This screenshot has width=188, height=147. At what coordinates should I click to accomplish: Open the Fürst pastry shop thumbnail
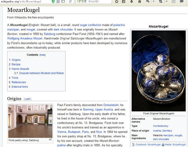(x=30, y=121)
